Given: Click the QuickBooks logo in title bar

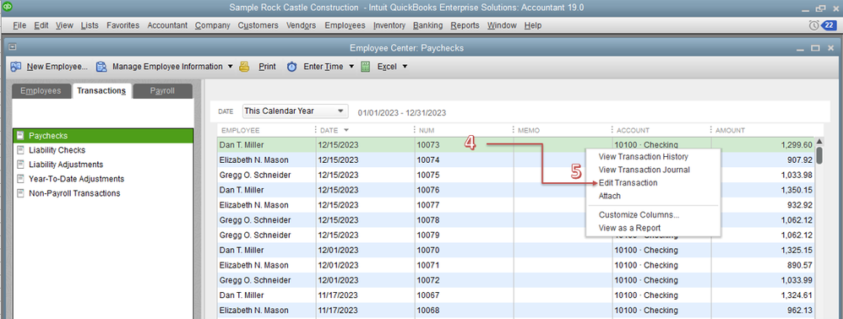Looking at the screenshot, I should (8, 7).
